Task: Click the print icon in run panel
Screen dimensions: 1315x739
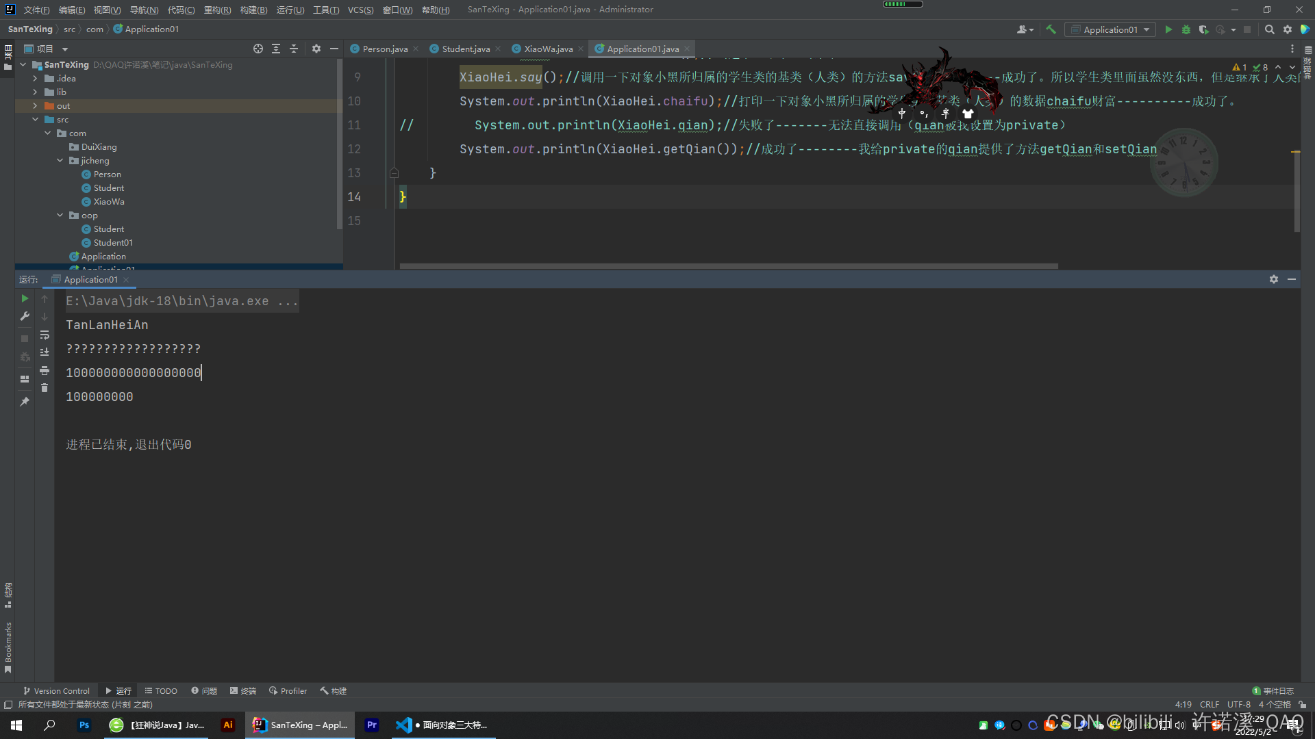Action: (x=45, y=370)
